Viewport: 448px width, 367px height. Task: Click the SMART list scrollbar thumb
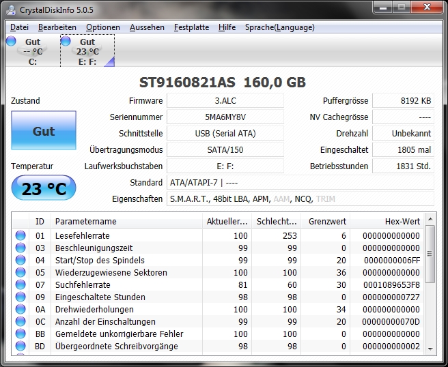[x=430, y=254]
